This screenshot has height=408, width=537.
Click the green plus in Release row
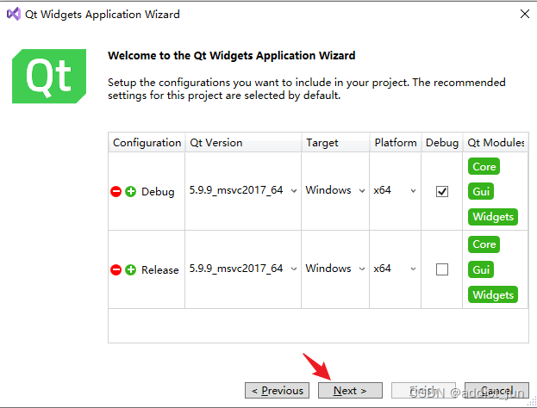click(x=130, y=269)
